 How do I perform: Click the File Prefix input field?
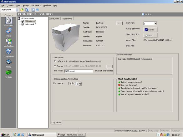79,71
